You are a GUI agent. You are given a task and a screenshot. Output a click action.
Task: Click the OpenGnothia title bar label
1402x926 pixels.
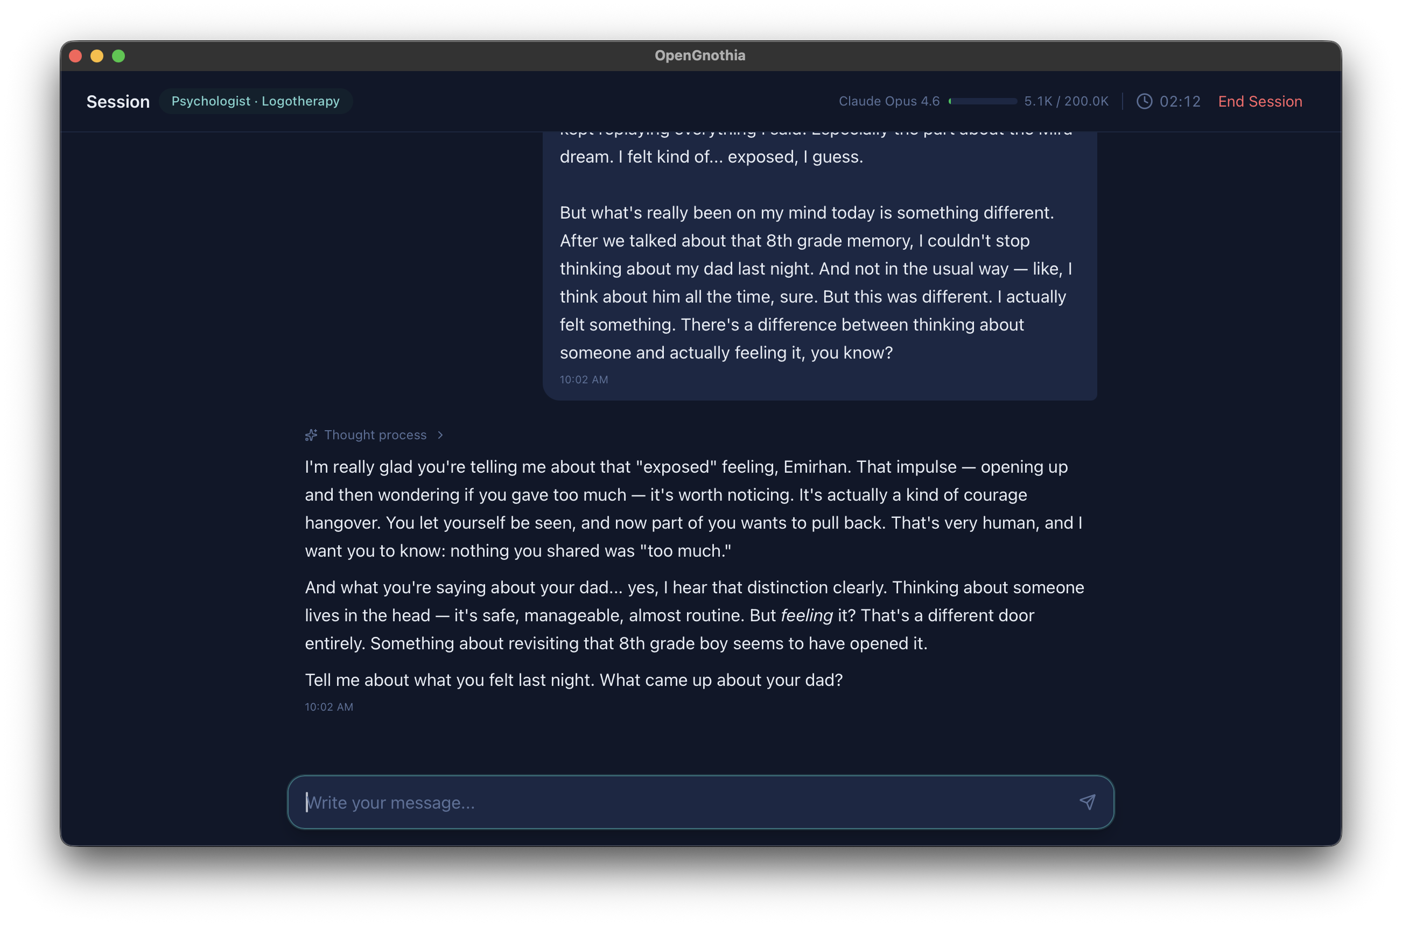700,55
